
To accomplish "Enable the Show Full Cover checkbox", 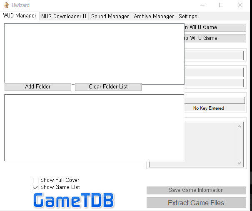I will [x=35, y=180].
